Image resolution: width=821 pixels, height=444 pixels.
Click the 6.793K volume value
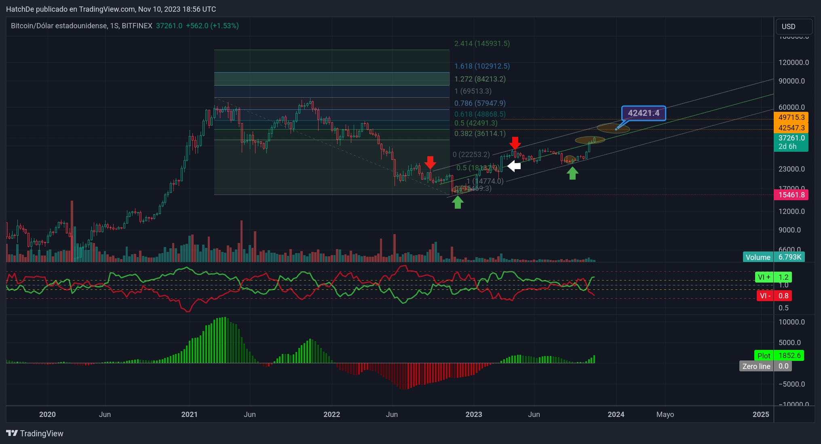coord(789,257)
